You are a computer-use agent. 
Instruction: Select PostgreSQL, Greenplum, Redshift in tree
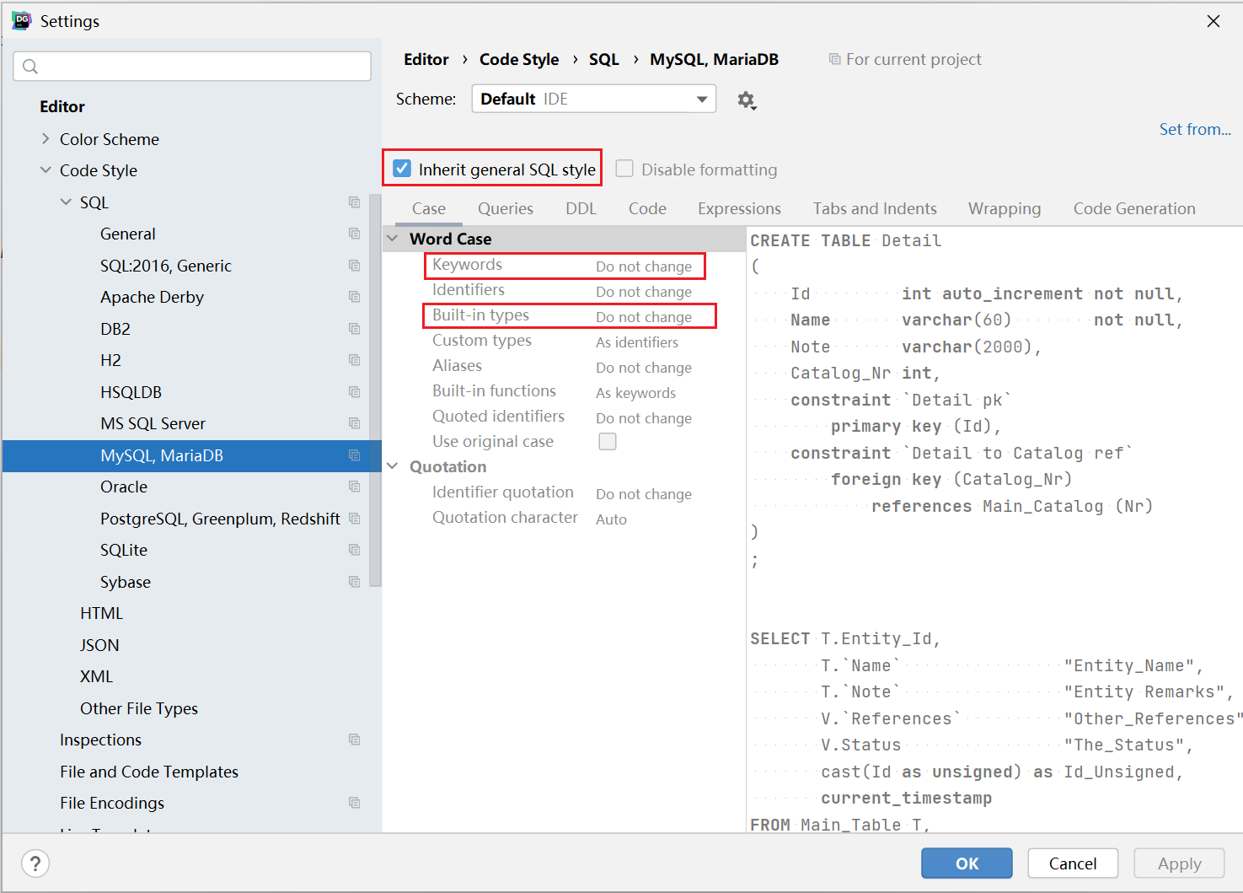(x=220, y=519)
